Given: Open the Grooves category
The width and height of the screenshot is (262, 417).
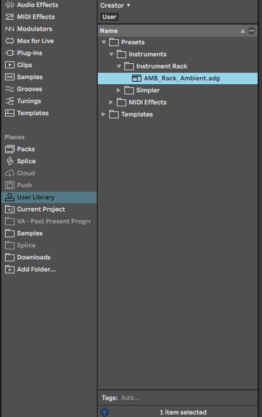Looking at the screenshot, I should point(30,89).
